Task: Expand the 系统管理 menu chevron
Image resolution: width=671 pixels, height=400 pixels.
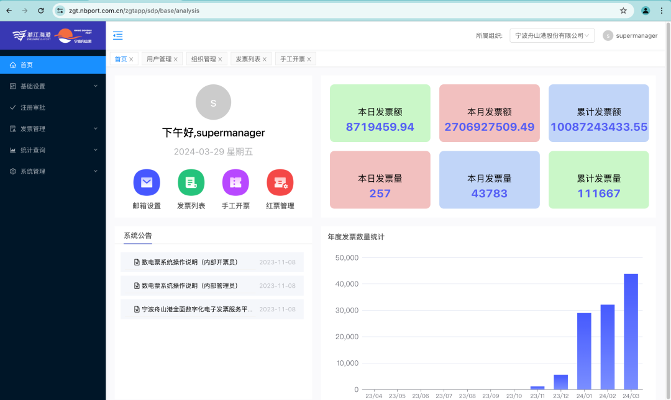Action: tap(96, 171)
